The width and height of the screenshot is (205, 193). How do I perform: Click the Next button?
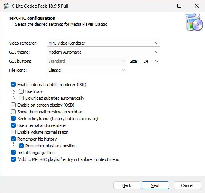(x=155, y=185)
